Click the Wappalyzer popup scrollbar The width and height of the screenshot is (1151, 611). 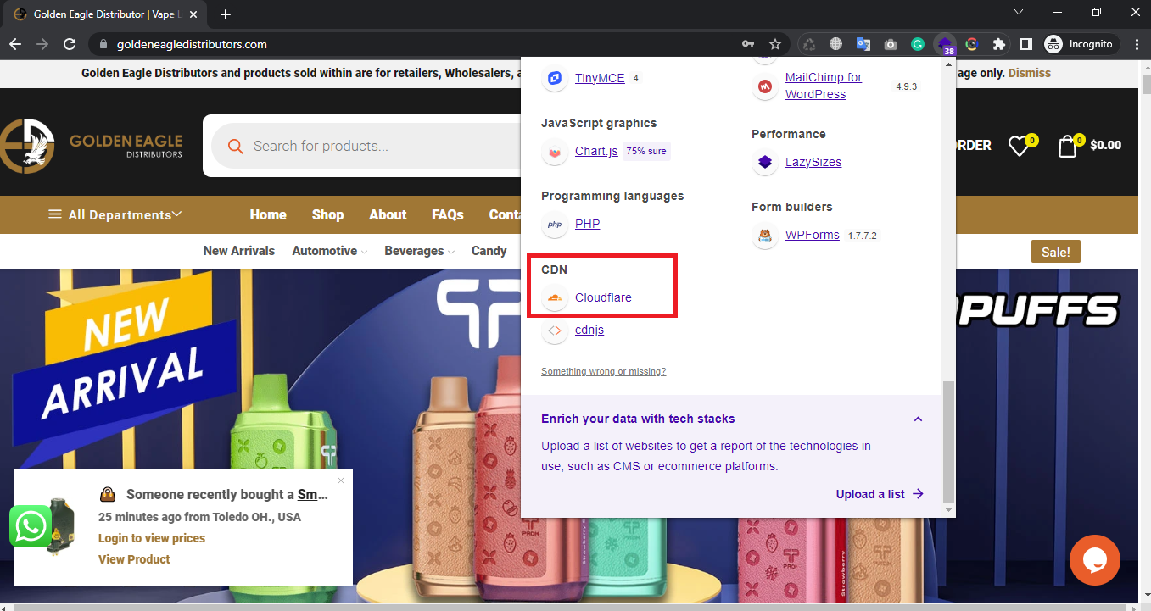(x=948, y=441)
